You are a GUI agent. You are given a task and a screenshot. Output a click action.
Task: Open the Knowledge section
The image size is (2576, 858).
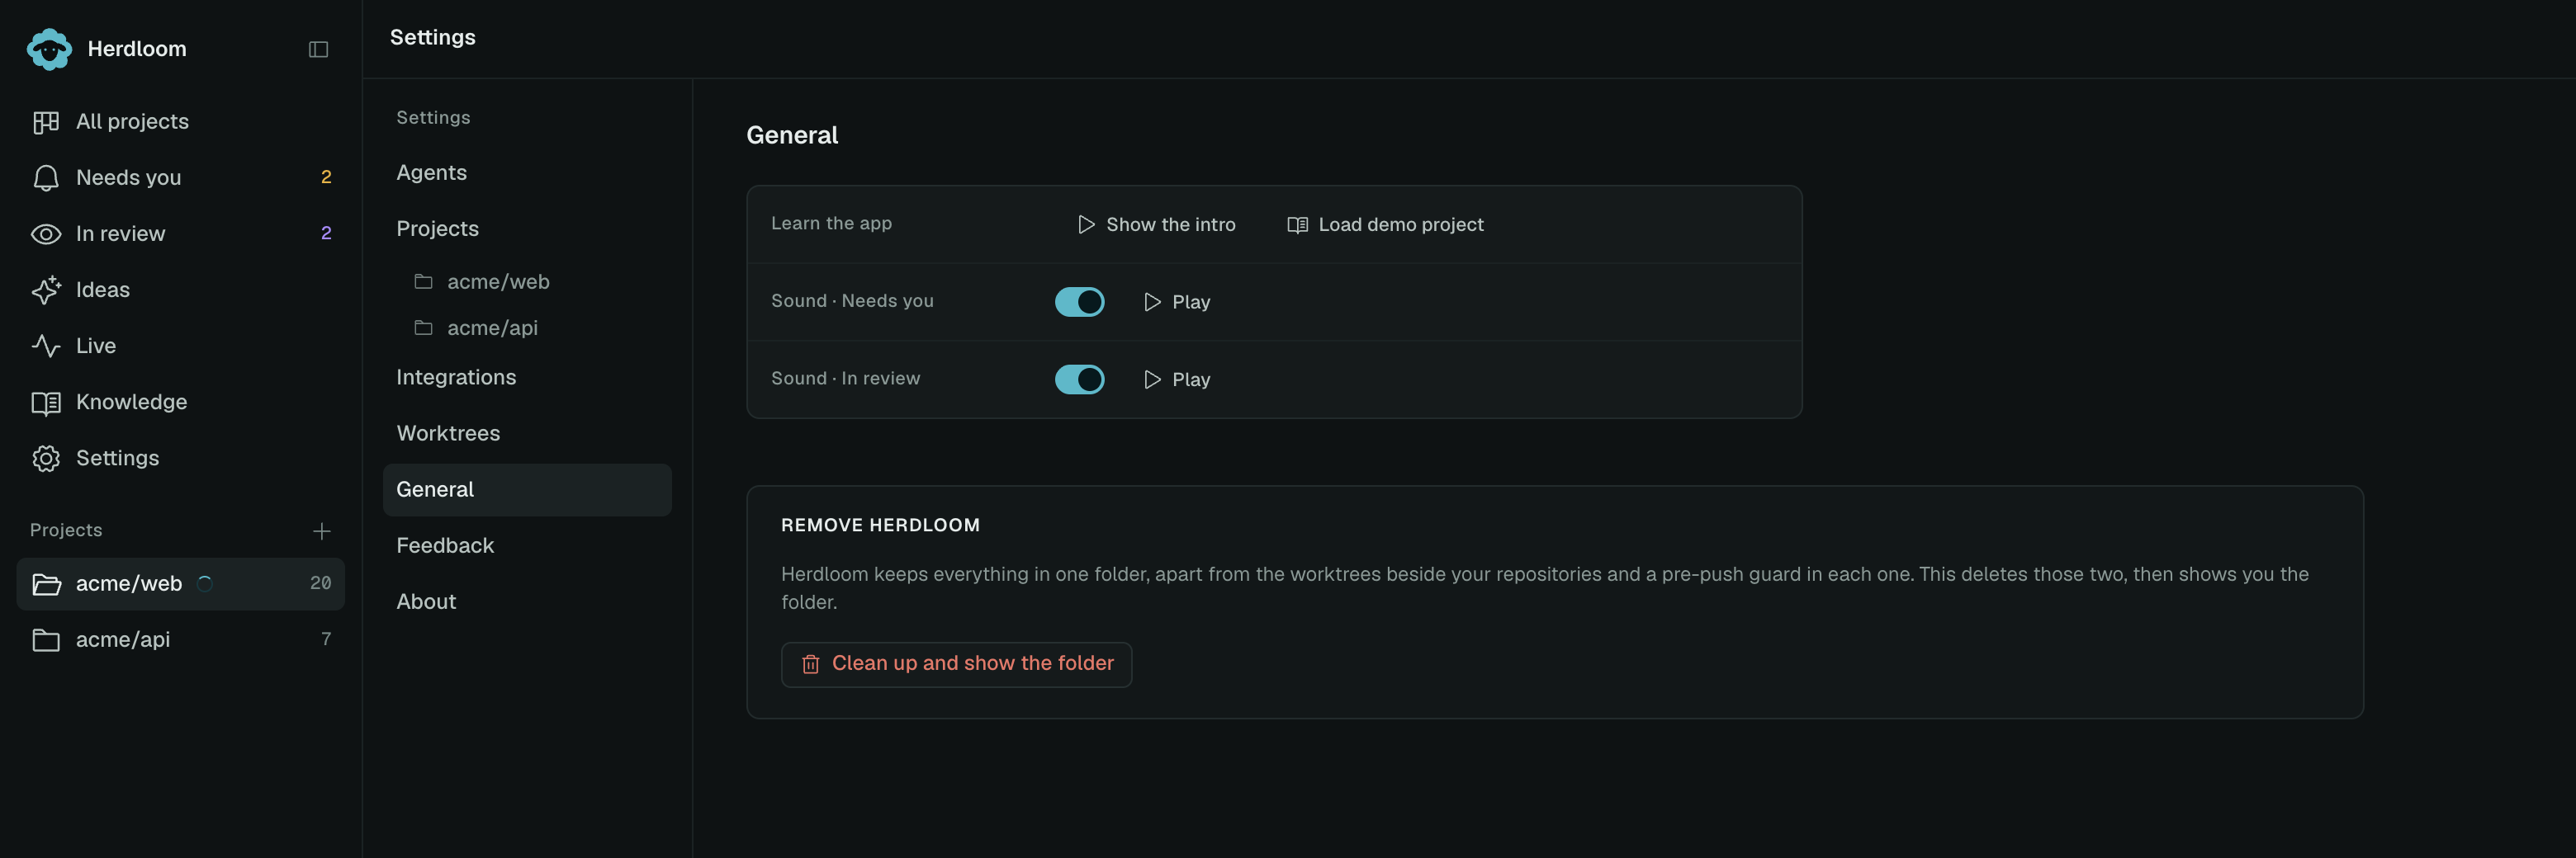[181, 402]
